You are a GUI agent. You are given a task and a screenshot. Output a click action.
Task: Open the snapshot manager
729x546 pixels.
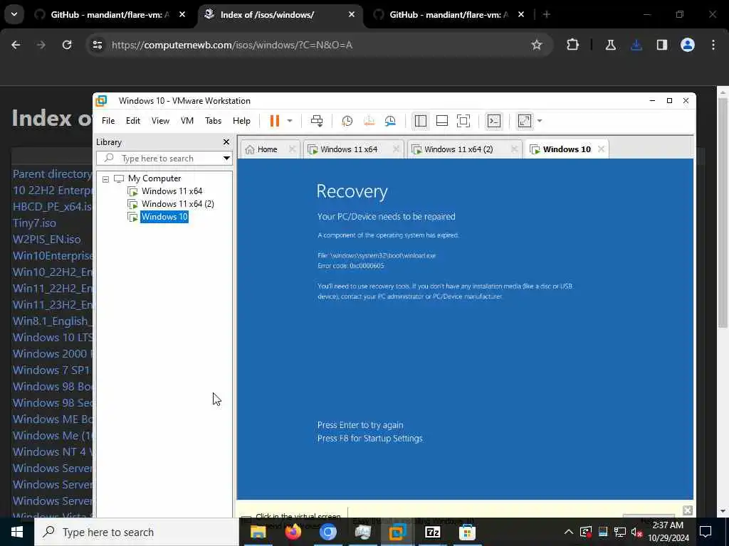point(390,121)
